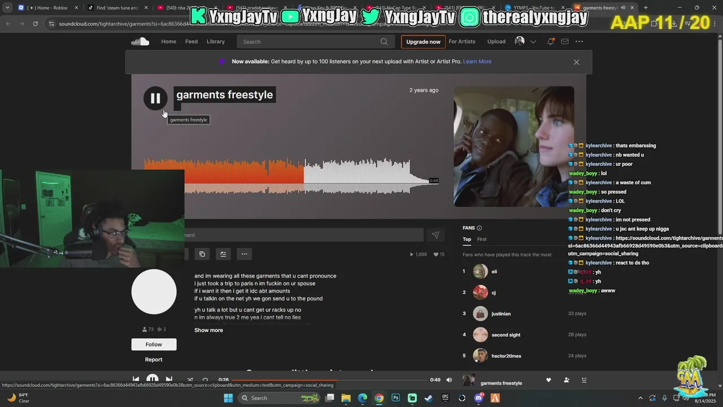This screenshot has width=723, height=407.
Task: Open File Explorer from the taskbar
Action: [346, 398]
